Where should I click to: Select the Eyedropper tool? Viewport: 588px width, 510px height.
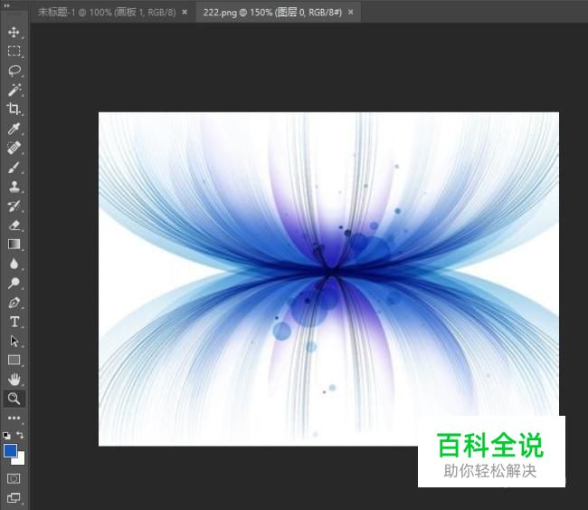coord(14,129)
